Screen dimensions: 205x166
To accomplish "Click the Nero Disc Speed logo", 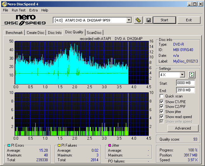I will pos(25,20).
